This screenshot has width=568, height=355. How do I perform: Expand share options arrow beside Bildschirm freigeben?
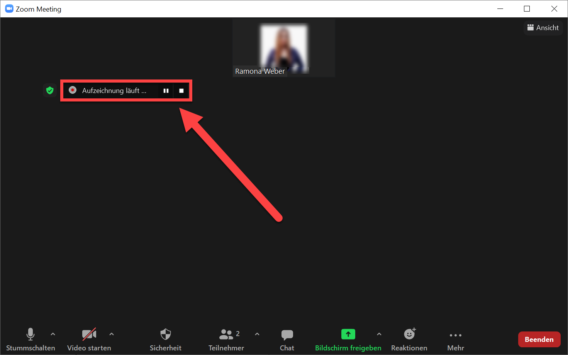pos(379,334)
